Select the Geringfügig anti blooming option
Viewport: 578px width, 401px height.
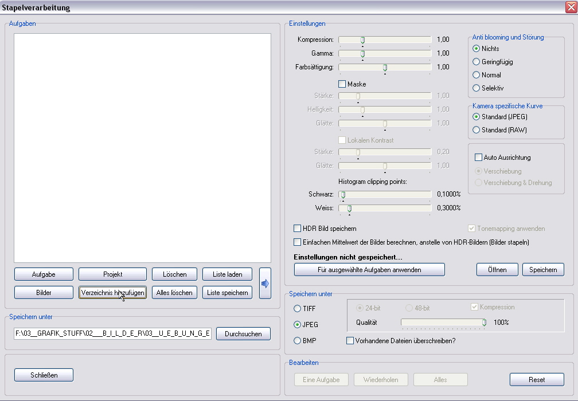pyautogui.click(x=477, y=62)
